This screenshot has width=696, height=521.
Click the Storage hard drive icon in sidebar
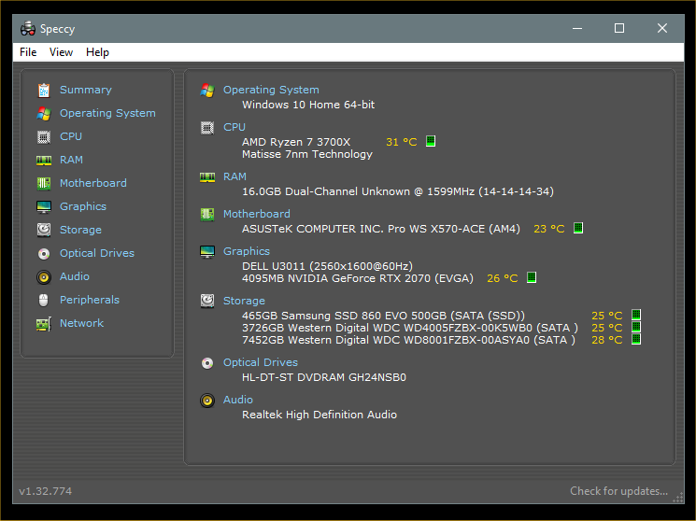click(x=44, y=230)
